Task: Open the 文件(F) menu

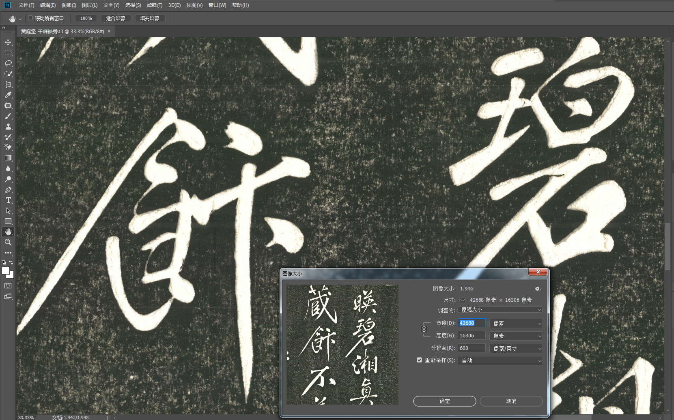Action: click(x=26, y=5)
